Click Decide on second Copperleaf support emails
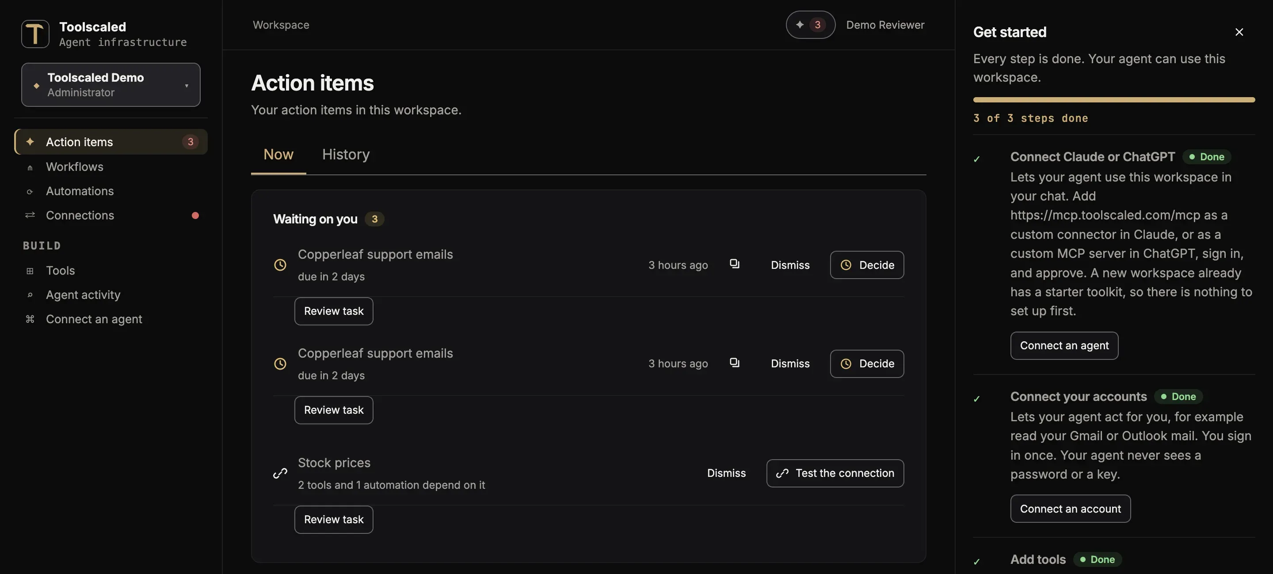The image size is (1273, 574). point(867,364)
